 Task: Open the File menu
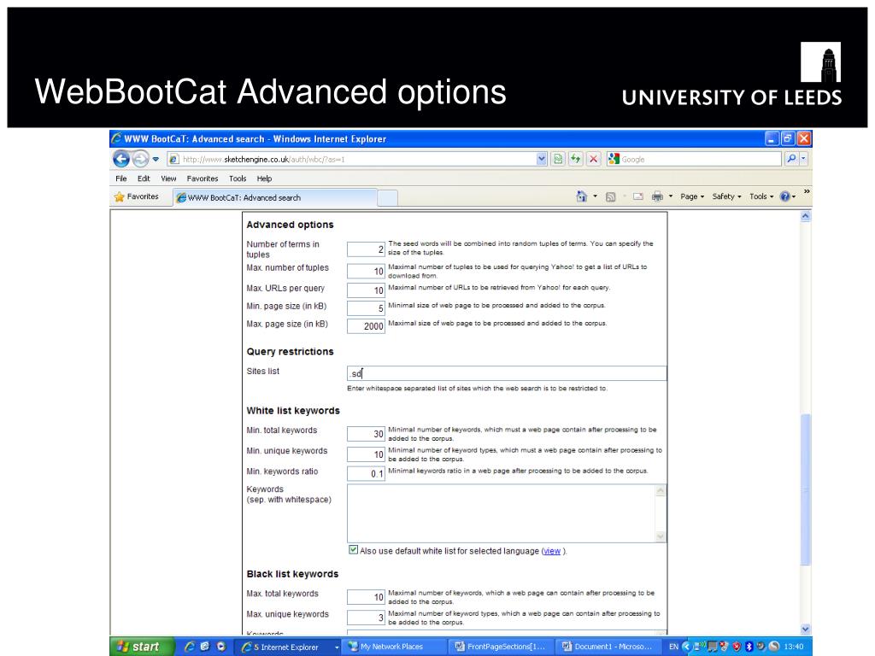coord(121,179)
